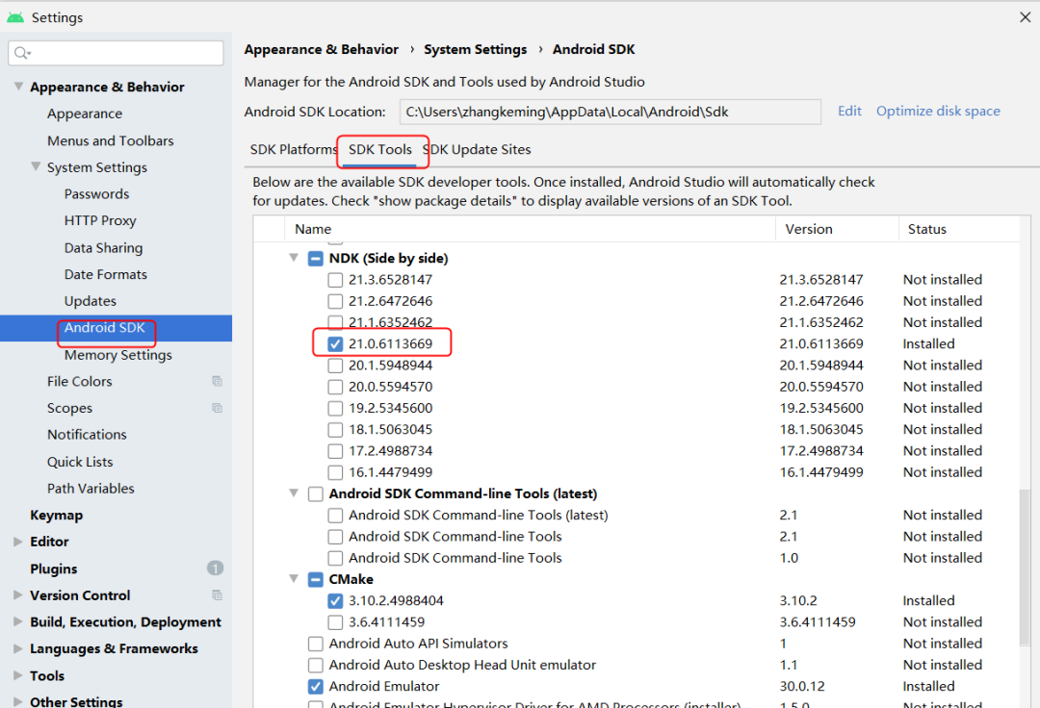Click System Settings in breadcrumb
This screenshot has width=1040, height=708.
(x=475, y=50)
